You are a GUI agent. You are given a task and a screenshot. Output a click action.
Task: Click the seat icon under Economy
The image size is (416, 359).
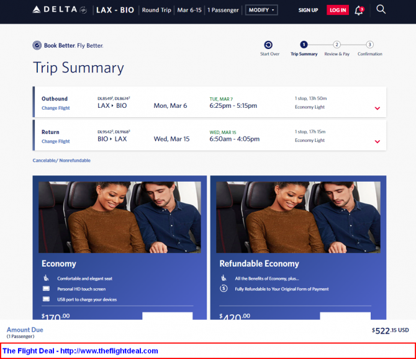[x=46, y=278]
